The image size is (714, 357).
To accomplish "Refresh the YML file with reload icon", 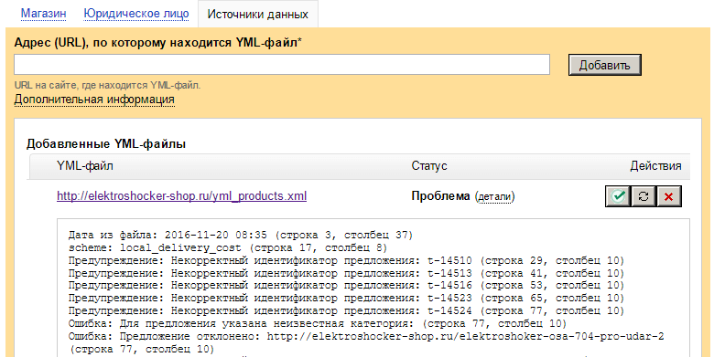I will pyautogui.click(x=644, y=196).
